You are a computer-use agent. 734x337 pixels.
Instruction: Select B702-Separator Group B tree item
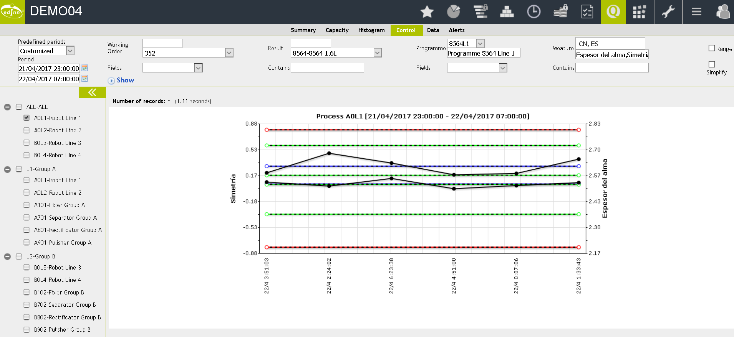point(65,305)
